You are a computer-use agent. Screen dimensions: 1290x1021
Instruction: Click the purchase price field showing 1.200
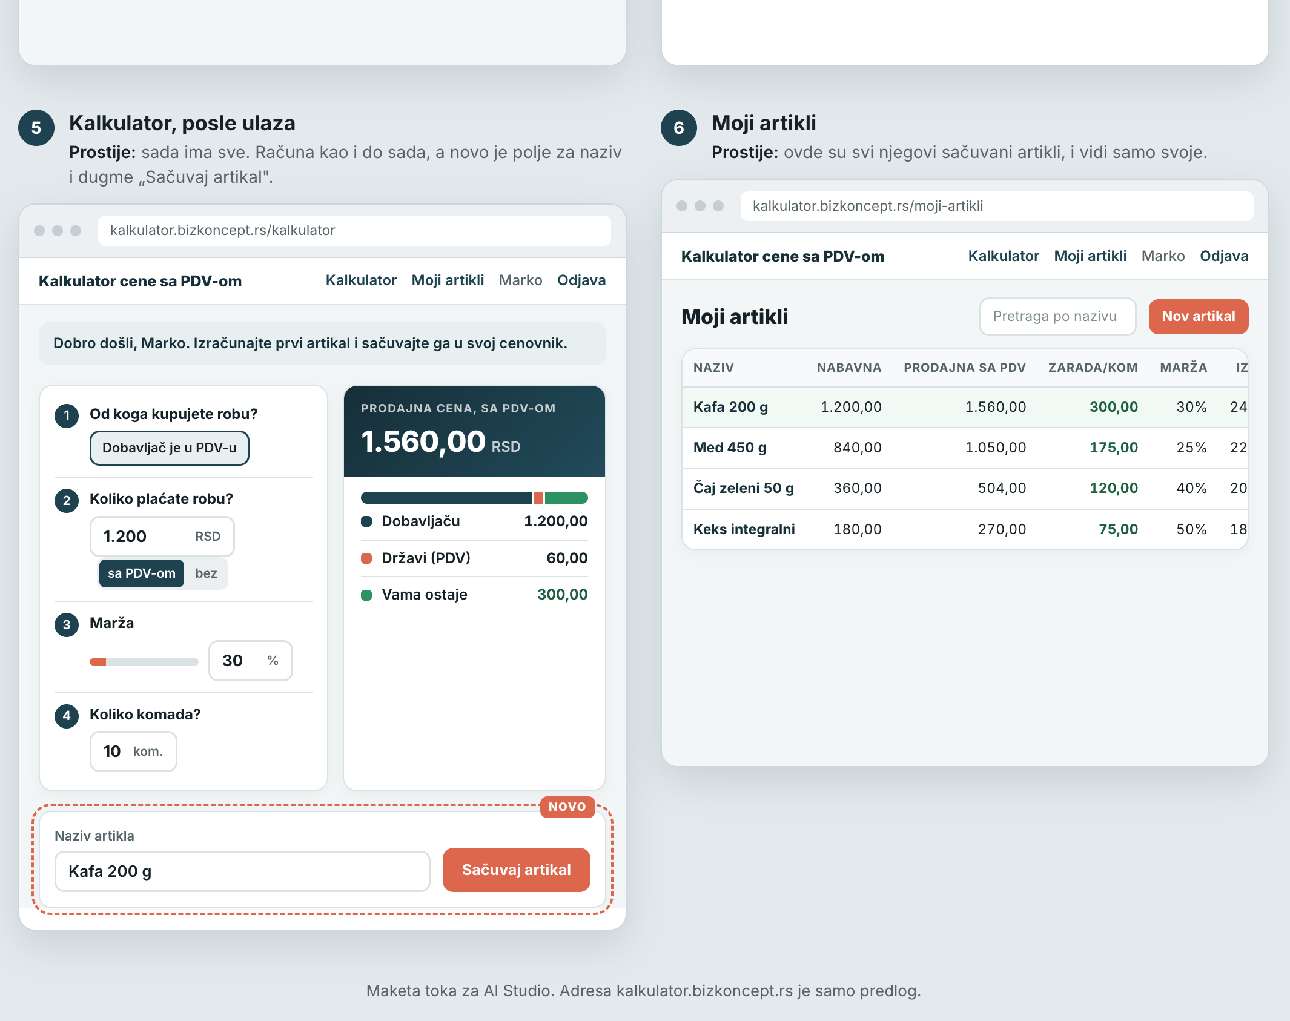pyautogui.click(x=162, y=537)
